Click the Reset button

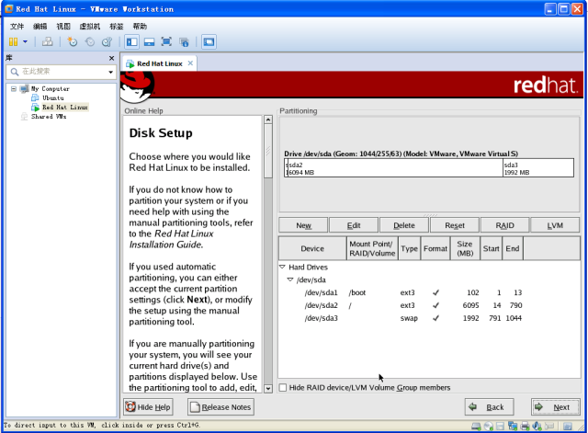pyautogui.click(x=455, y=225)
